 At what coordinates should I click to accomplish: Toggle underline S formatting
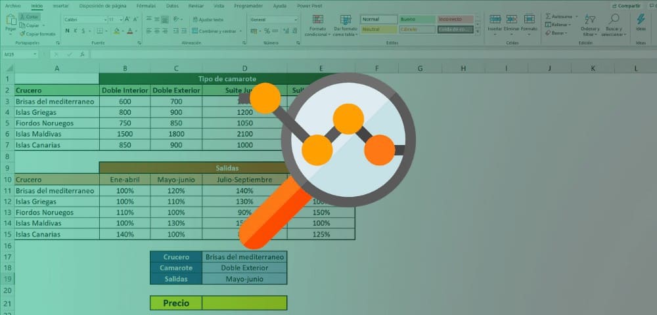point(83,31)
